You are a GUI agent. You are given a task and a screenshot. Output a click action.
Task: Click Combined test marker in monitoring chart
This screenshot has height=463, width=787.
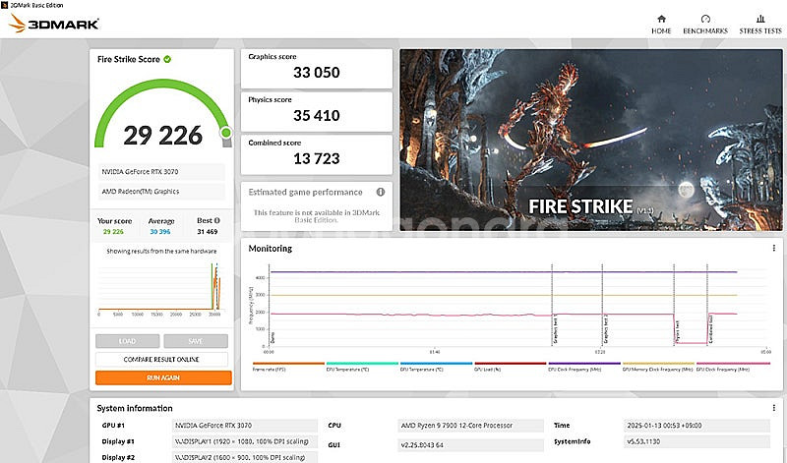[x=710, y=330]
